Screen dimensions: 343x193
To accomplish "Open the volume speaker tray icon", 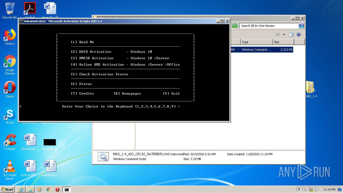I will tap(305, 190).
